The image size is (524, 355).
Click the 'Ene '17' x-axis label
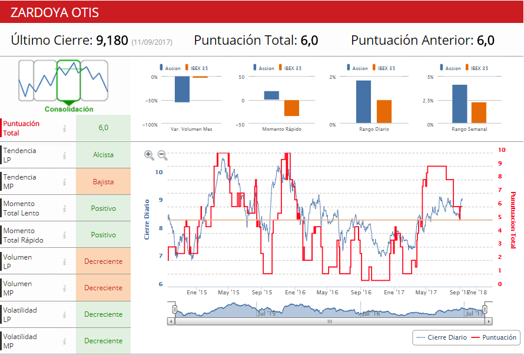click(394, 293)
